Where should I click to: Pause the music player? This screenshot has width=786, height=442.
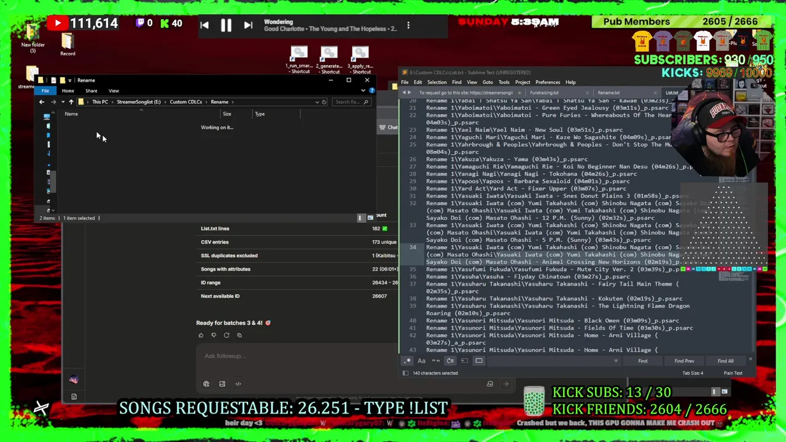click(226, 25)
